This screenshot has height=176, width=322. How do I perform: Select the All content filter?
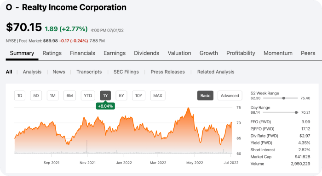(x=9, y=72)
